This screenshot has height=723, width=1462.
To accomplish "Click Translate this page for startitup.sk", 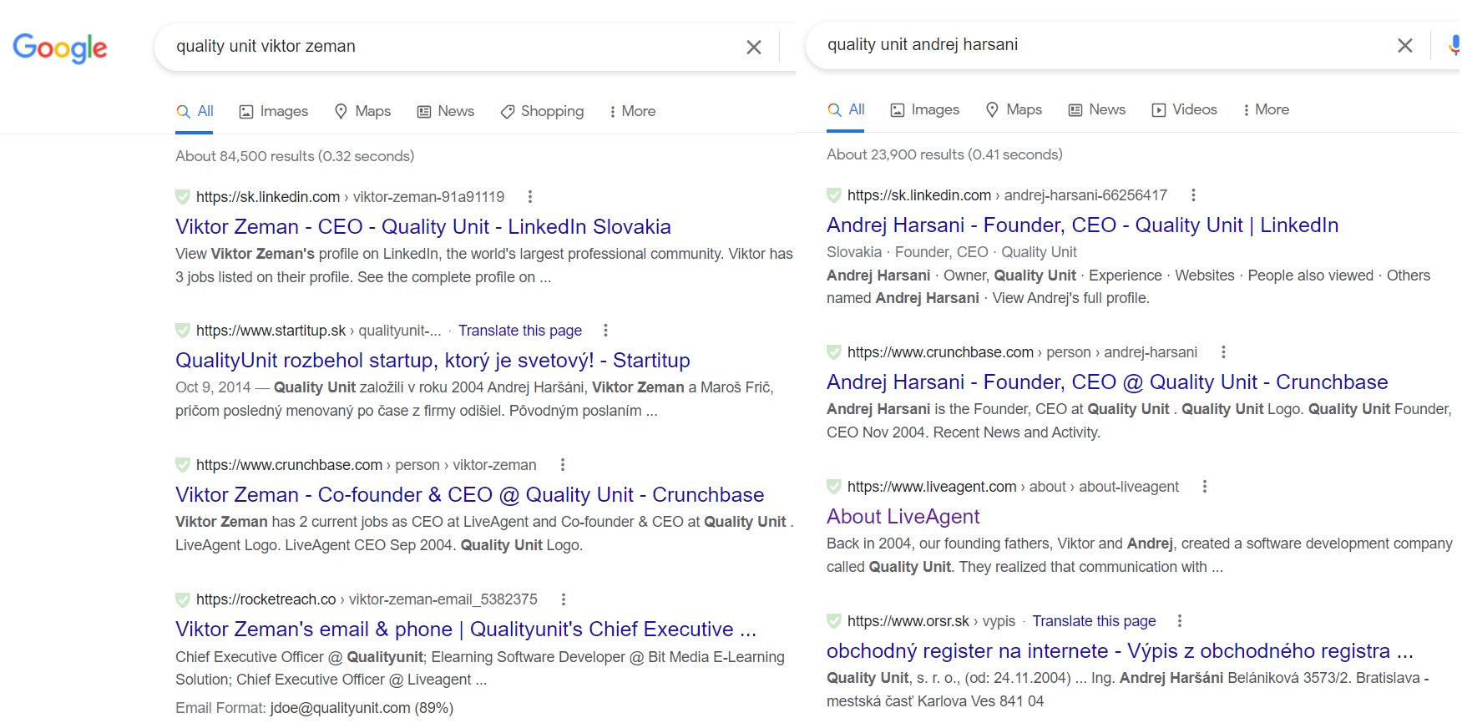I will (x=519, y=331).
